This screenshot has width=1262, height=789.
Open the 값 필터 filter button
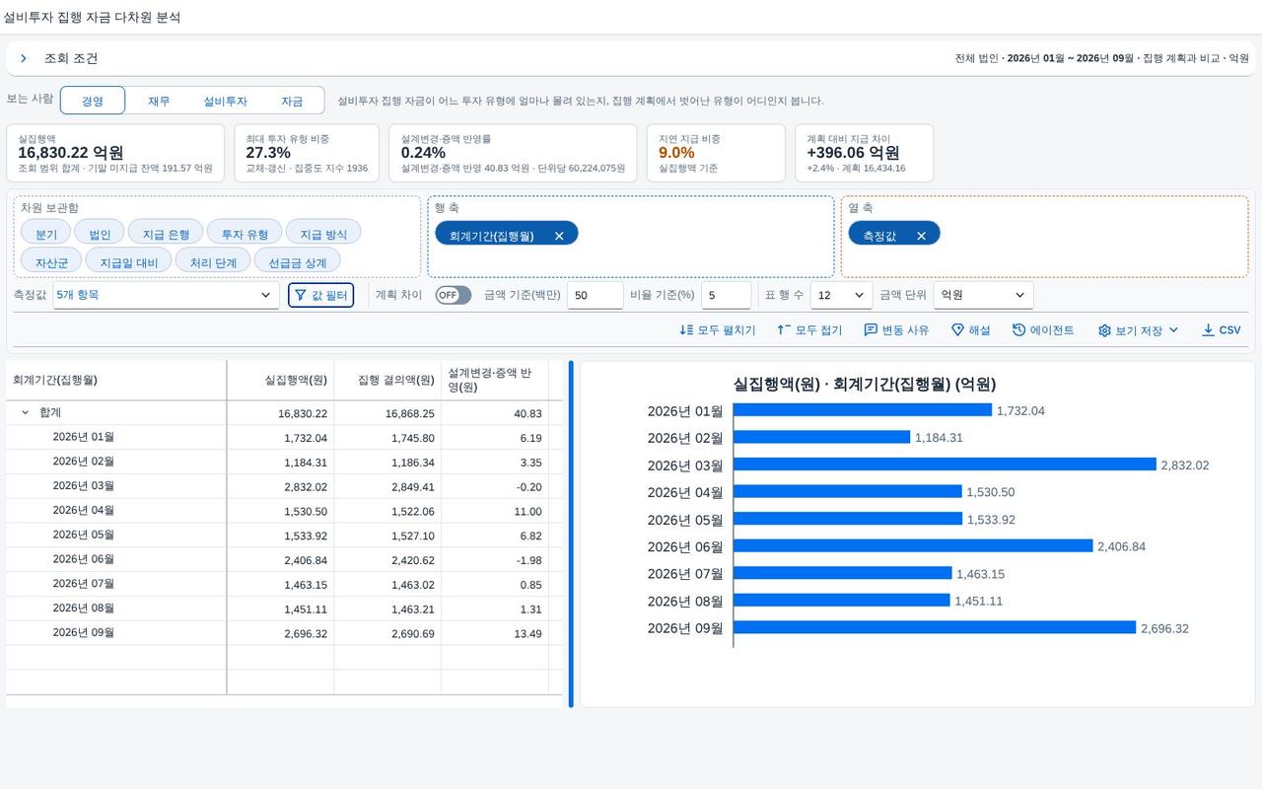click(x=320, y=295)
